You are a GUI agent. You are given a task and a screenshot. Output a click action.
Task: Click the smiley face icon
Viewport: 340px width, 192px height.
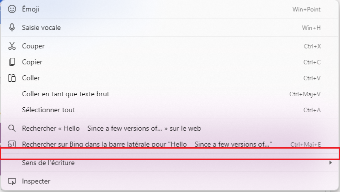coord(12,9)
